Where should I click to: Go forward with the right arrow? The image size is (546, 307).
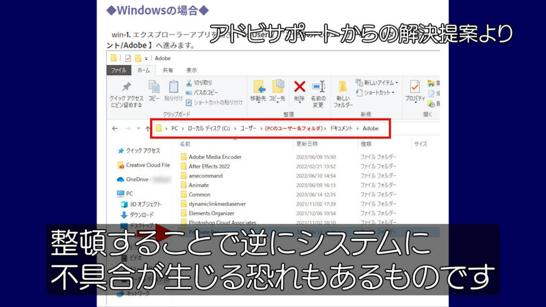click(x=128, y=128)
